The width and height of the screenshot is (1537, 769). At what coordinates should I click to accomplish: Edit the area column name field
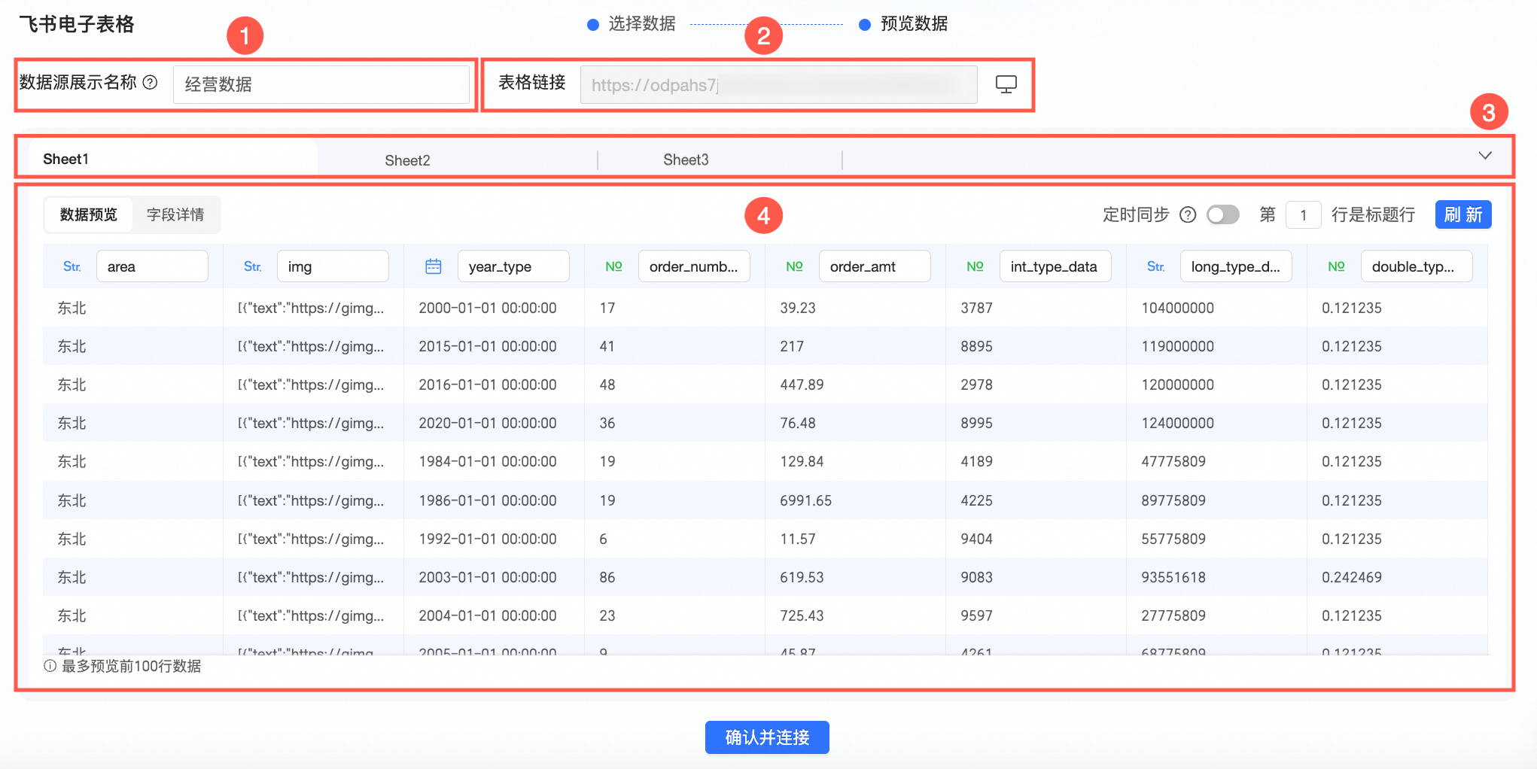click(152, 266)
